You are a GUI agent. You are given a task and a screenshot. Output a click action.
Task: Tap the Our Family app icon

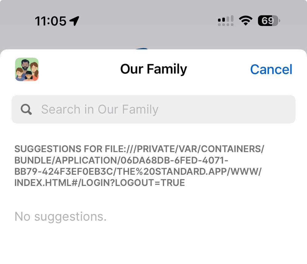tap(27, 69)
